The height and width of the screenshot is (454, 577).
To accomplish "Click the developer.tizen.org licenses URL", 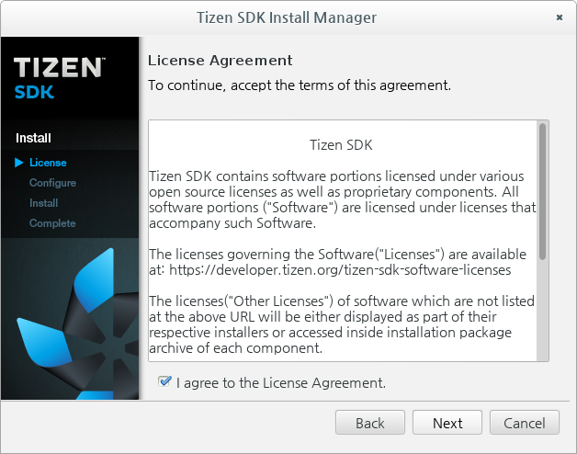I will pyautogui.click(x=340, y=270).
